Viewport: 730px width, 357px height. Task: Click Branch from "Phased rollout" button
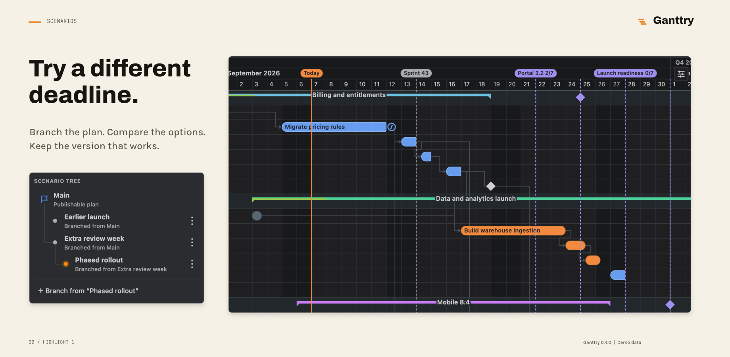tap(88, 291)
